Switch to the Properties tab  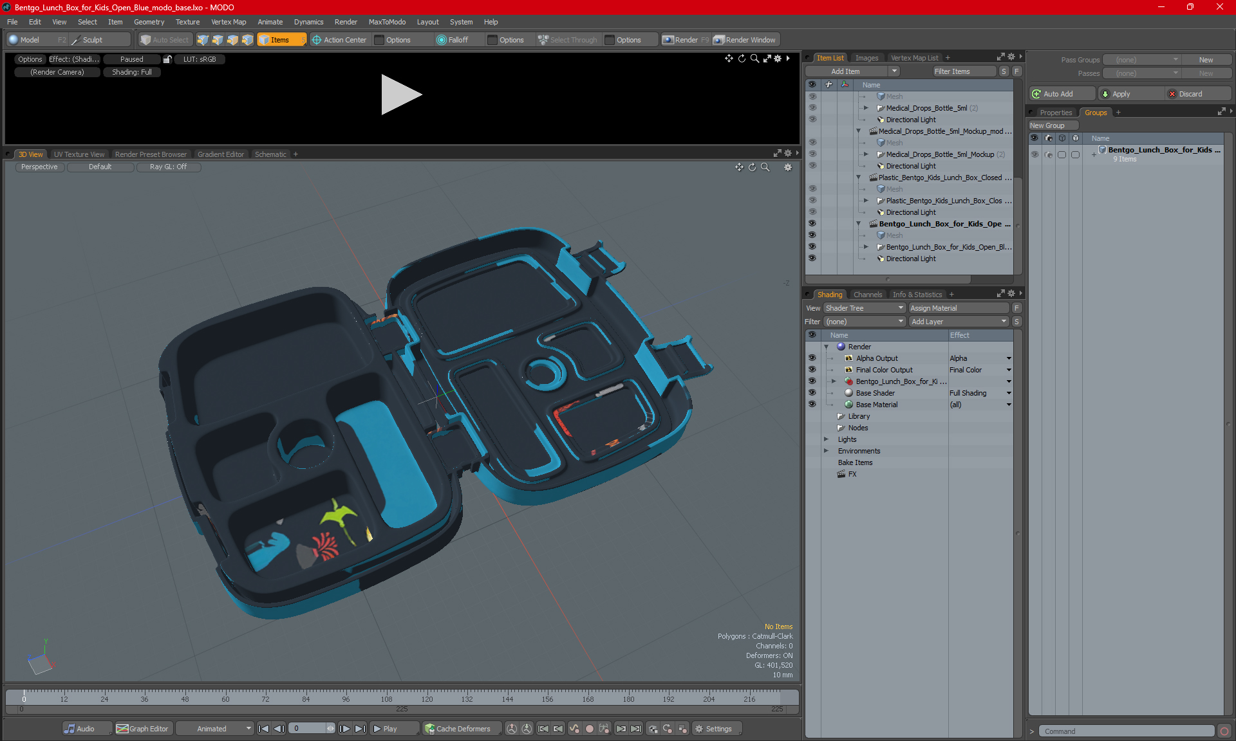(x=1056, y=113)
